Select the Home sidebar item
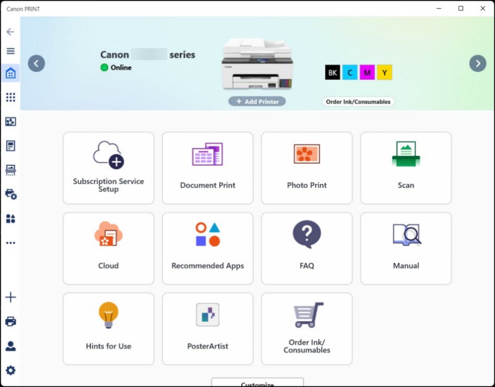Viewport: 495px width, 387px height. [x=11, y=74]
